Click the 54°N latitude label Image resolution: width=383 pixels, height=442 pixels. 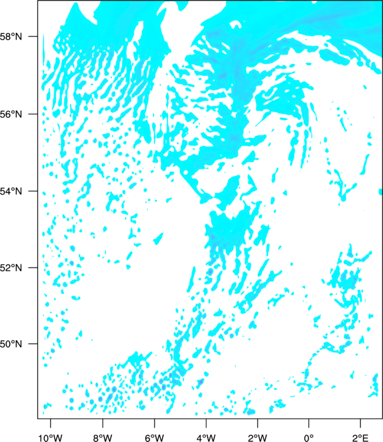(11, 192)
